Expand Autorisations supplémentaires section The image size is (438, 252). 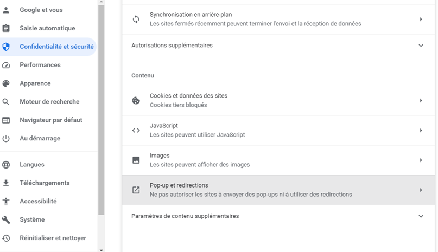pyautogui.click(x=421, y=46)
